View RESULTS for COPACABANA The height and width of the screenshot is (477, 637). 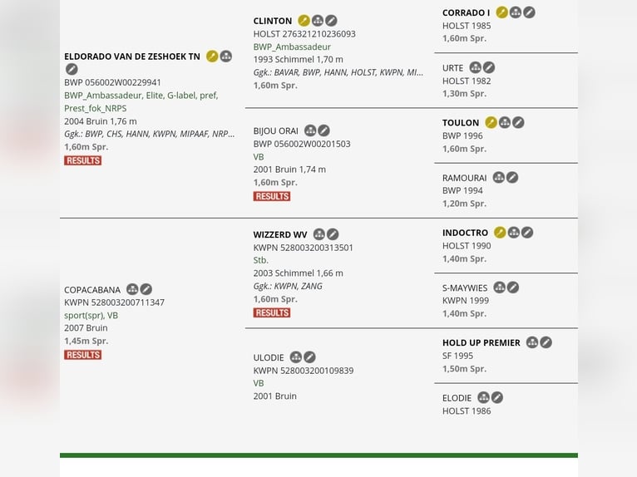[x=83, y=355]
